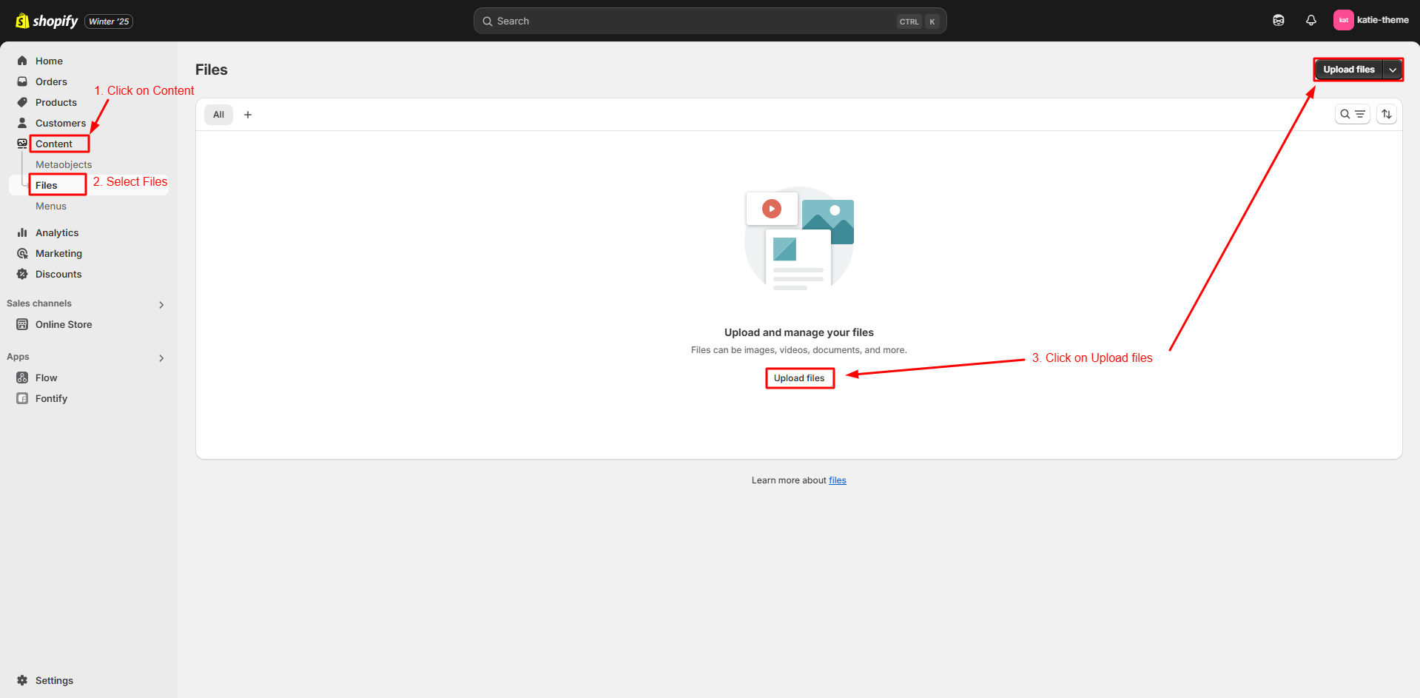
Task: Open search and filter files button
Action: (1352, 114)
